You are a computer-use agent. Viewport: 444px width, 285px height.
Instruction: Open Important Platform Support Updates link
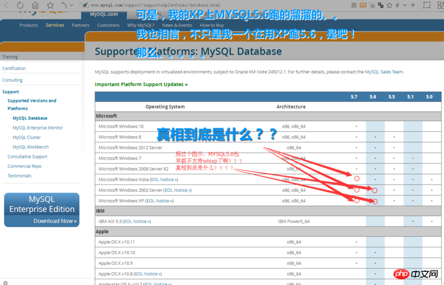point(141,84)
